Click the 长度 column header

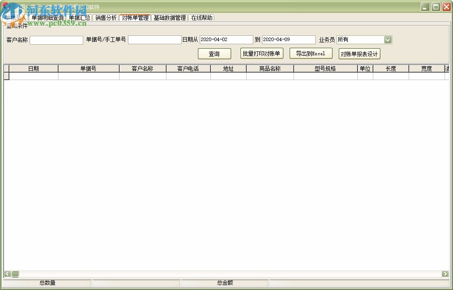point(391,69)
